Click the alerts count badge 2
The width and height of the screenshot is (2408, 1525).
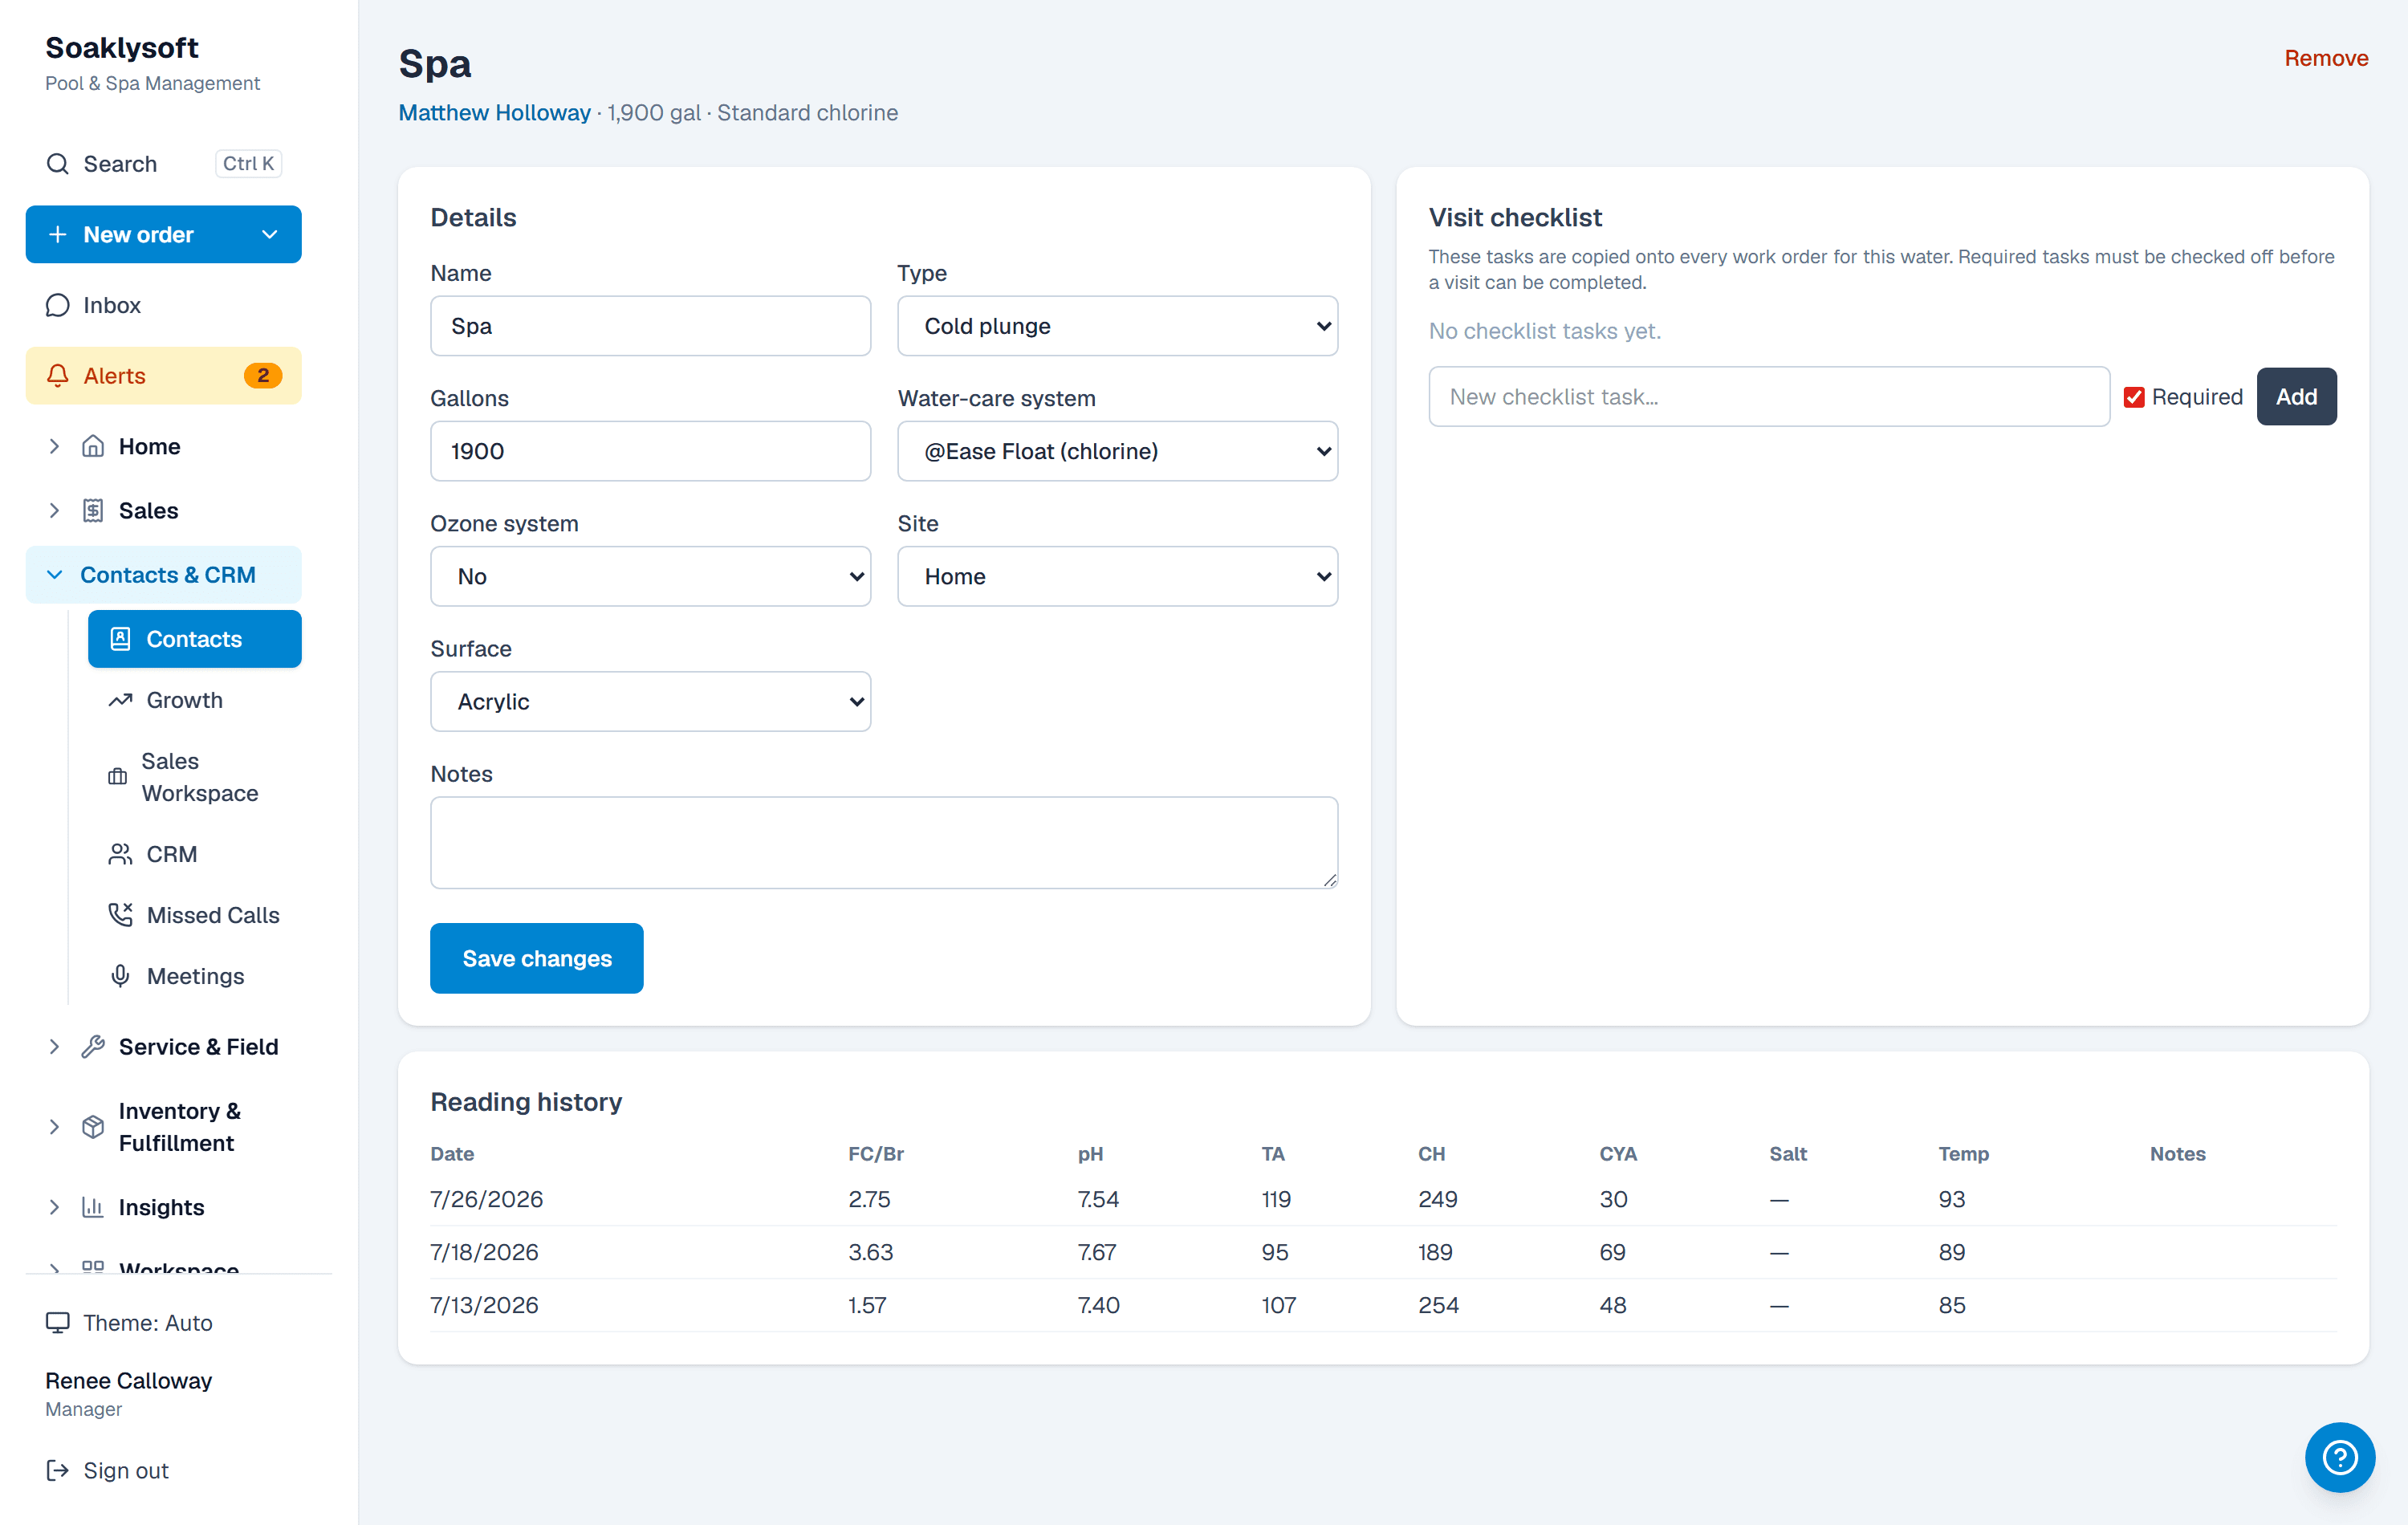click(x=263, y=375)
